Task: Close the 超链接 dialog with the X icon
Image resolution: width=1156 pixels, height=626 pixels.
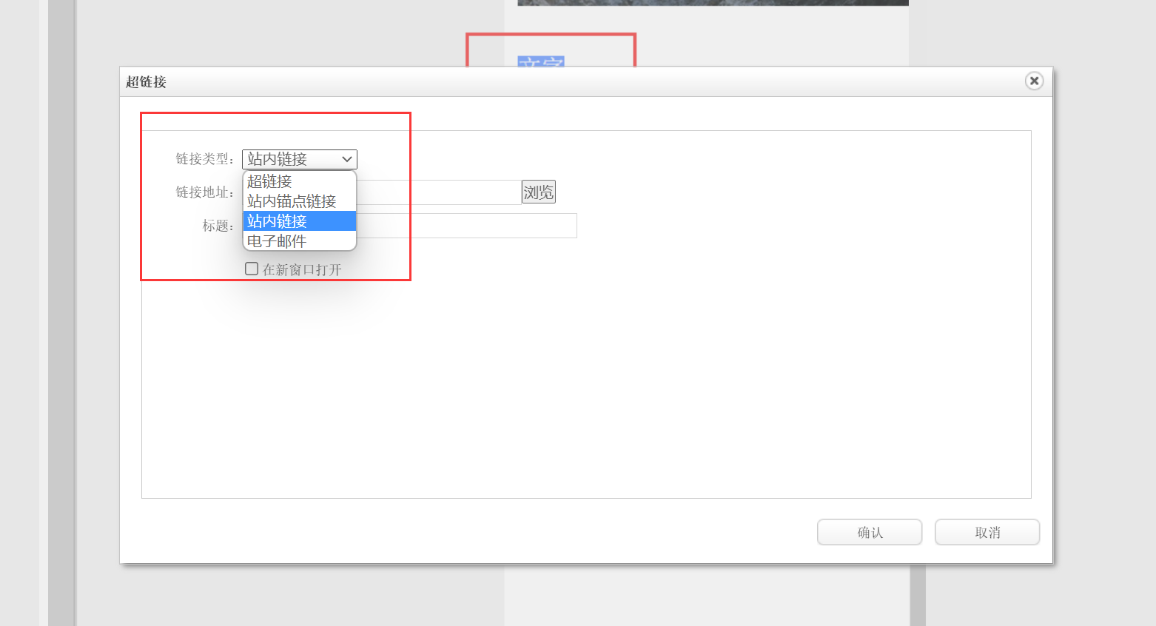Action: click(x=1034, y=81)
